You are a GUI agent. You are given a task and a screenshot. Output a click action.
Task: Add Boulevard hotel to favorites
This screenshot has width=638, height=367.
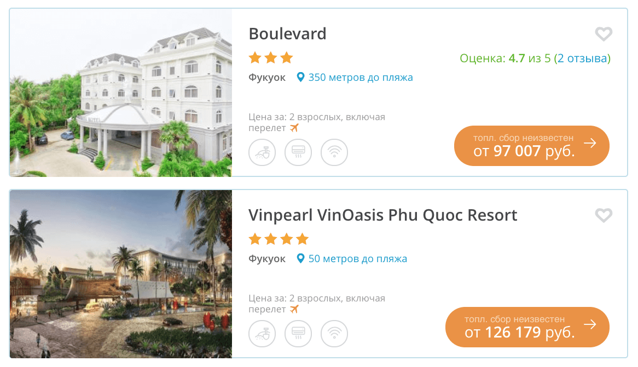(x=603, y=34)
